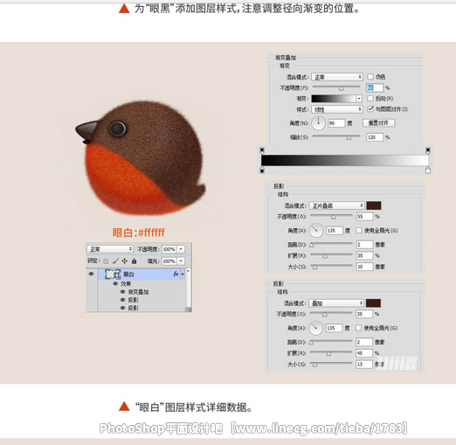Click the angle dial in 渐变叠加 panel

tap(318, 123)
